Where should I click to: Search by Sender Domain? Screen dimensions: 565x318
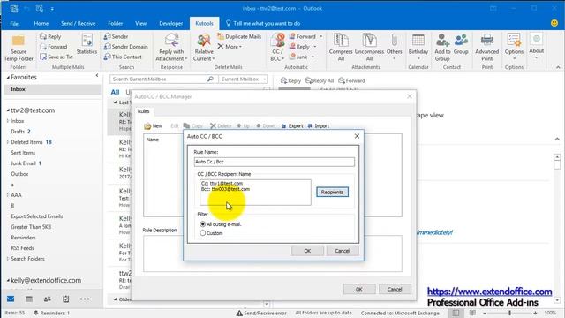click(x=125, y=47)
